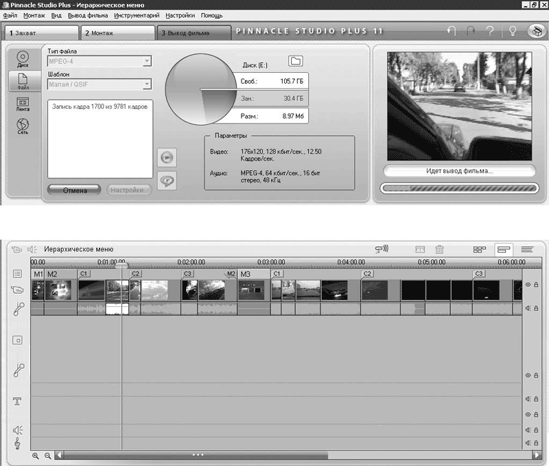The width and height of the screenshot is (549, 466).
Task: Zoom in the timeline with magnifier plus
Action: pyautogui.click(x=36, y=455)
